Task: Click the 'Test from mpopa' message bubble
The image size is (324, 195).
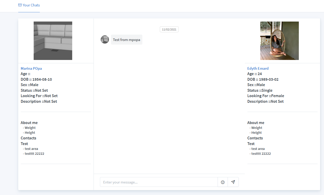Action: pos(127,40)
